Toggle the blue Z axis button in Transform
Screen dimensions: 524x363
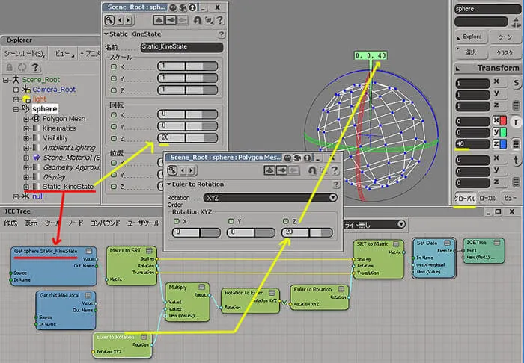click(499, 144)
